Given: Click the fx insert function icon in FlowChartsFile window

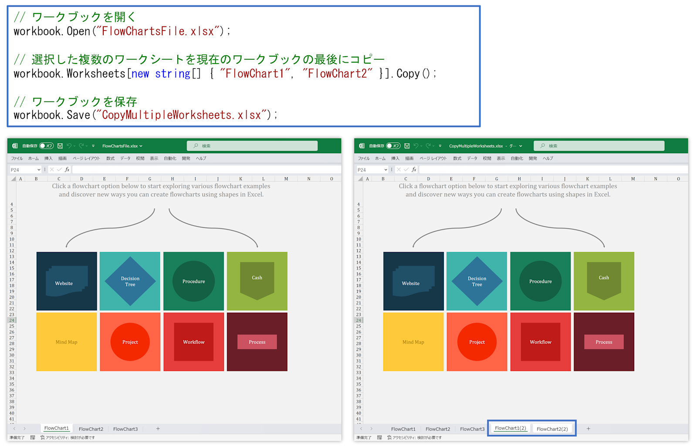Looking at the screenshot, I should tap(67, 170).
